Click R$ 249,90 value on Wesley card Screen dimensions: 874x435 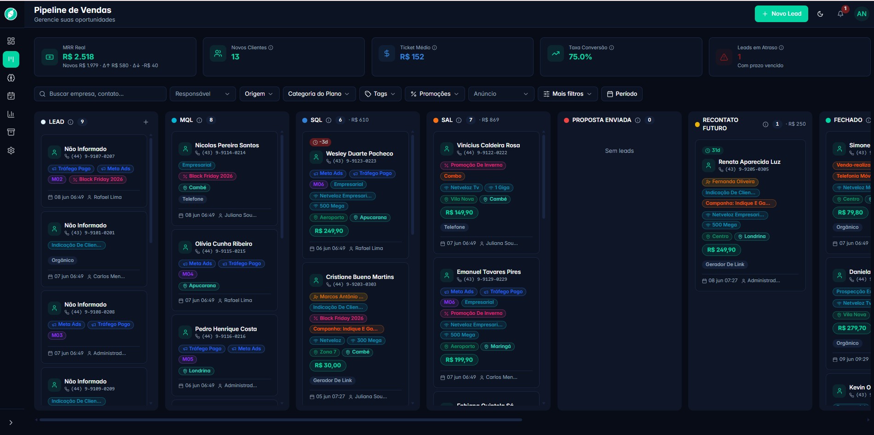coord(329,231)
